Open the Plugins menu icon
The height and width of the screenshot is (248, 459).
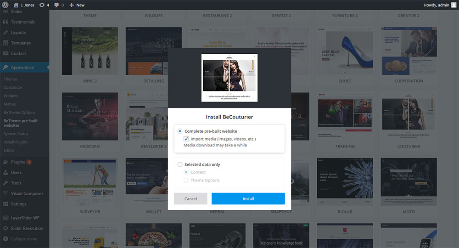[x=6, y=162]
